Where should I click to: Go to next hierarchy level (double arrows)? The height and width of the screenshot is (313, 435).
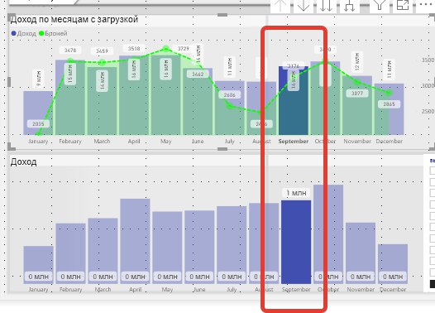pyautogui.click(x=326, y=6)
